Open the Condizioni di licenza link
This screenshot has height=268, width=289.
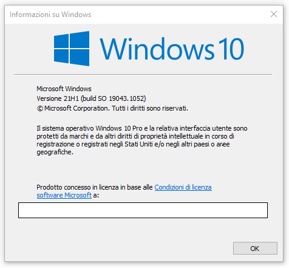point(183,187)
